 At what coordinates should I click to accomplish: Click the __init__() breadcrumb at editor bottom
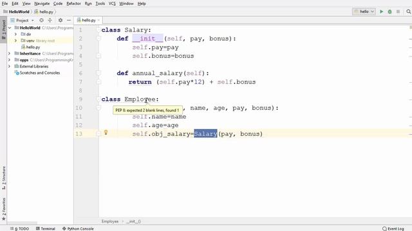click(x=133, y=221)
